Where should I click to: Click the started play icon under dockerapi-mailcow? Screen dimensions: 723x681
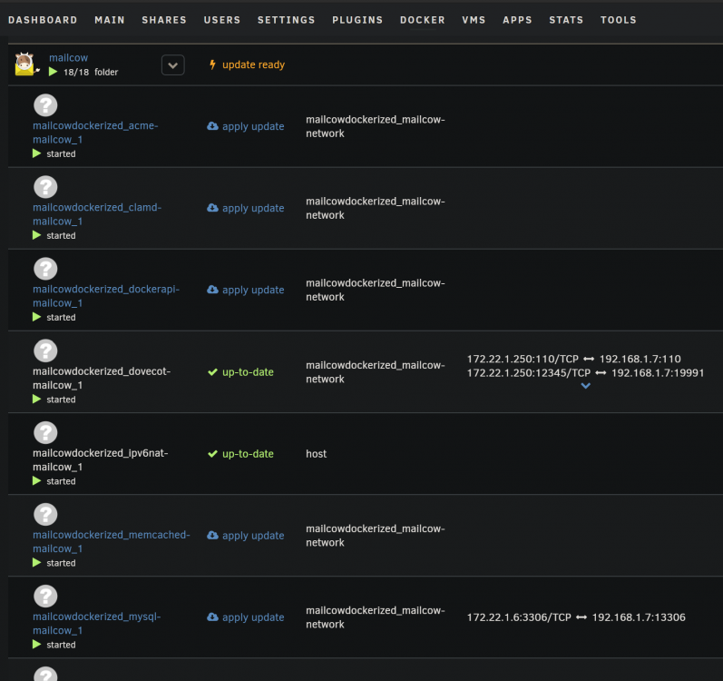(x=37, y=317)
